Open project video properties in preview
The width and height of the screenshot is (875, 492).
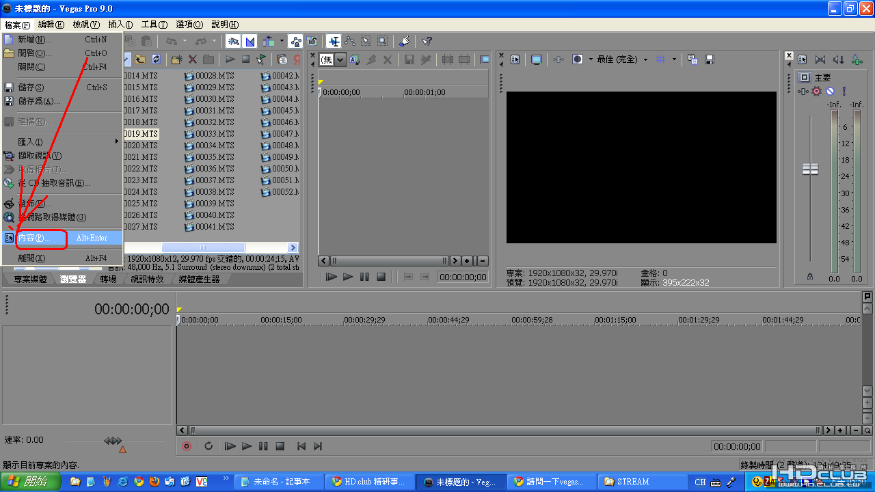pos(515,59)
